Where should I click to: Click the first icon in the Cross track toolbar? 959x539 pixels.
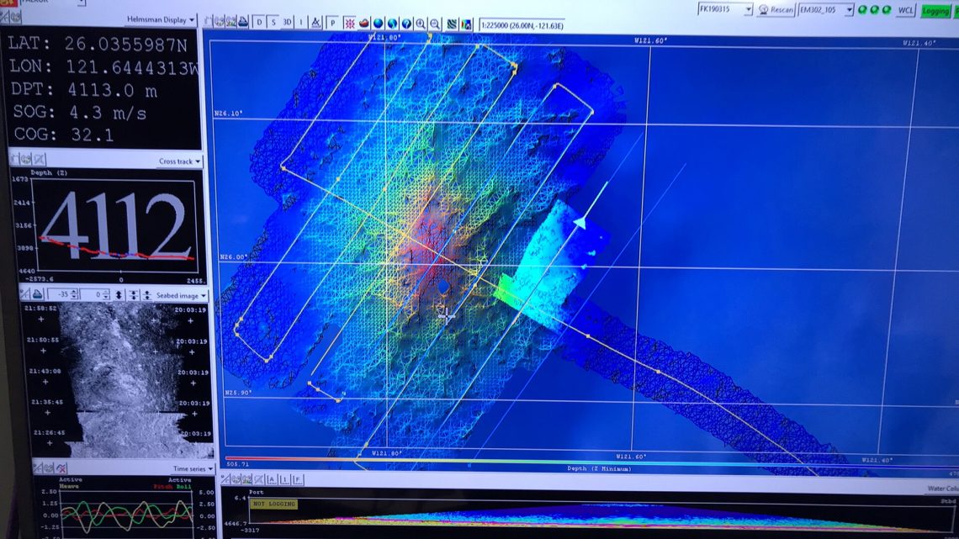[14, 160]
